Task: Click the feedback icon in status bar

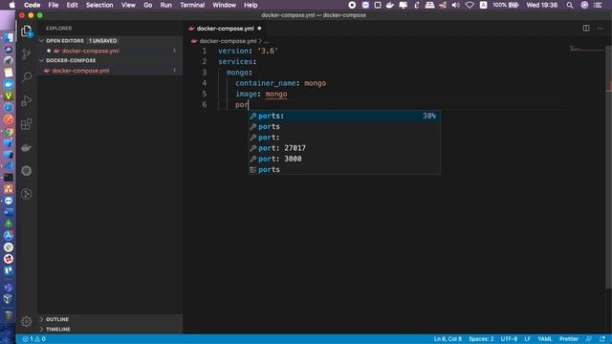Action: [x=589, y=339]
